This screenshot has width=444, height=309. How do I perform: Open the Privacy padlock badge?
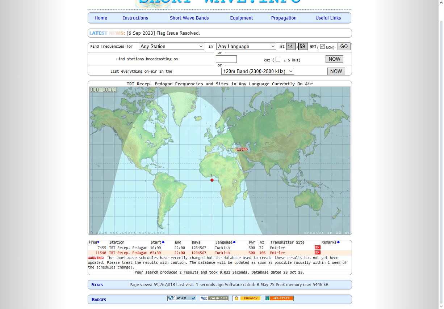tap(246, 299)
